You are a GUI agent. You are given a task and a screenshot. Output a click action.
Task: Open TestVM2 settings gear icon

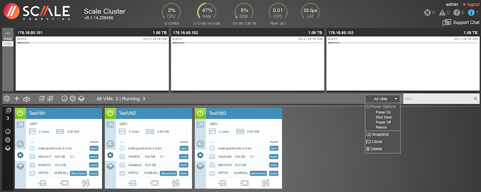click(x=110, y=155)
